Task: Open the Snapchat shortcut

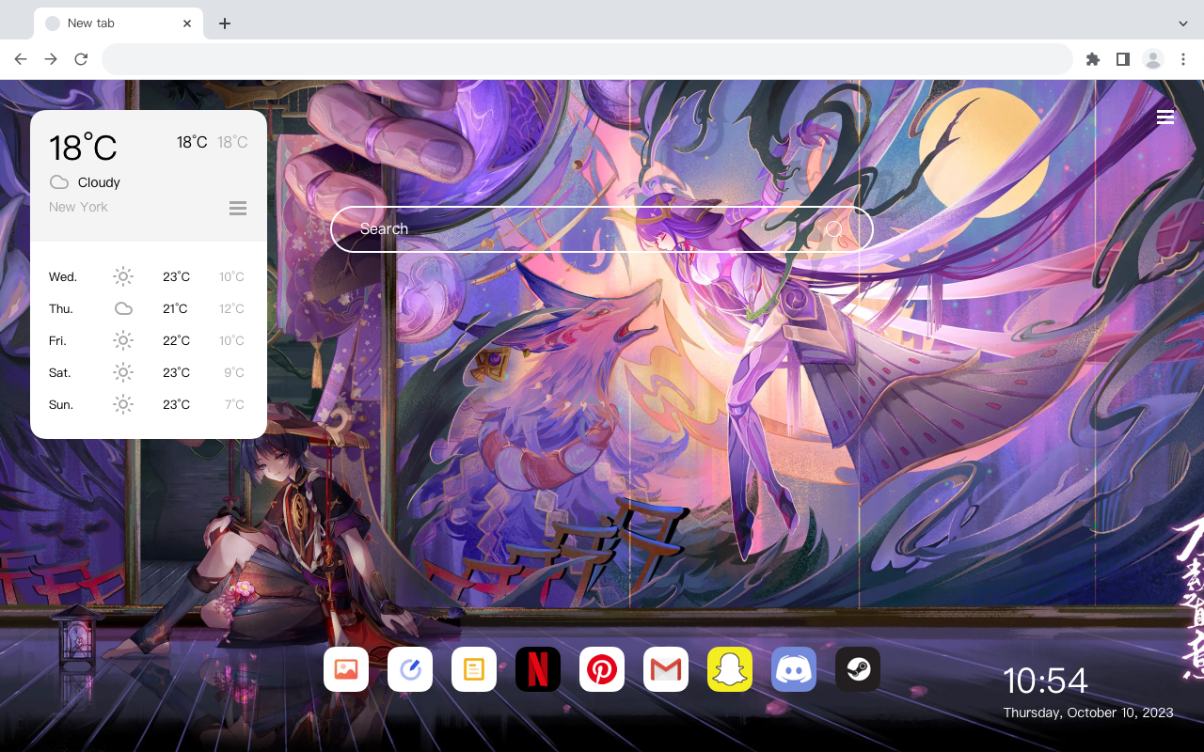Action: [x=730, y=669]
